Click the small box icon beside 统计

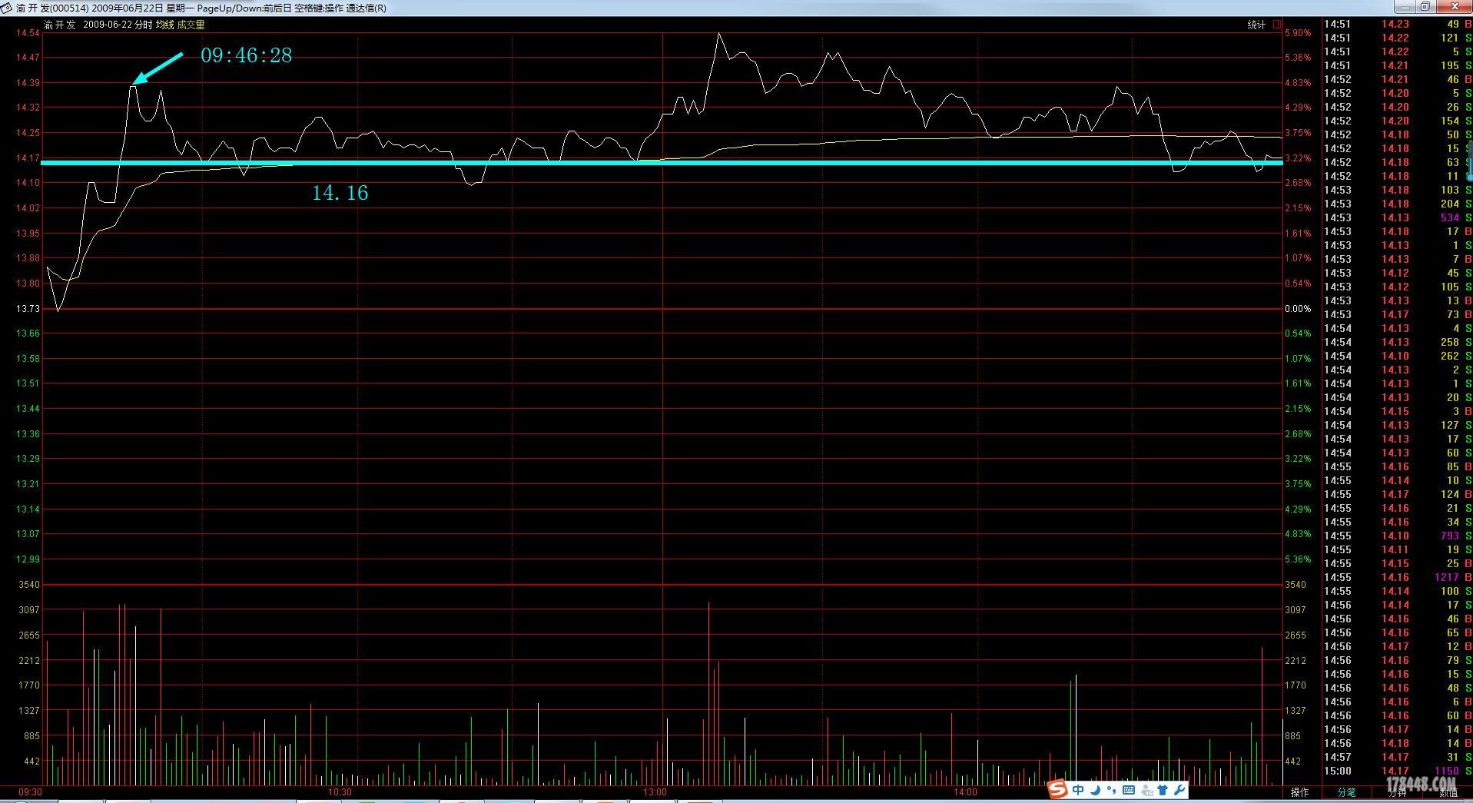click(1277, 25)
